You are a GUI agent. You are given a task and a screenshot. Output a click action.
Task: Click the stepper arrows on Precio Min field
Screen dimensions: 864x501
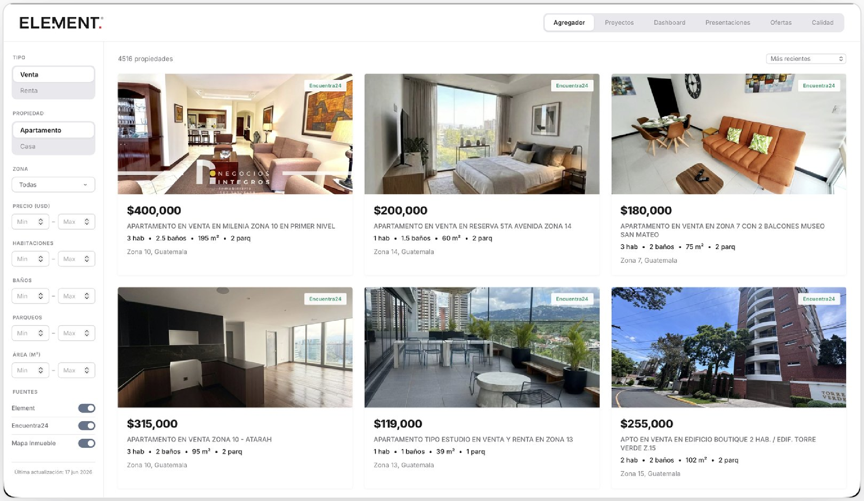pos(40,222)
